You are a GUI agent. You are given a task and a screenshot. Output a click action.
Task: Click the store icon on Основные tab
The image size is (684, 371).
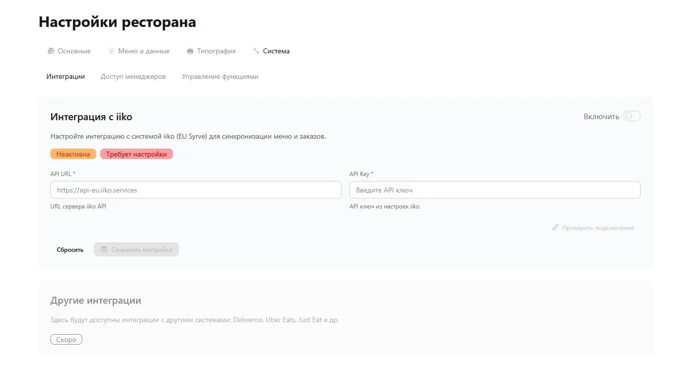pyautogui.click(x=50, y=50)
